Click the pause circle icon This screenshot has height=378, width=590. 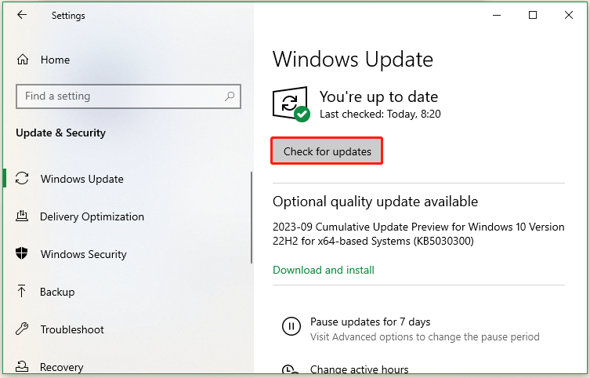[291, 326]
